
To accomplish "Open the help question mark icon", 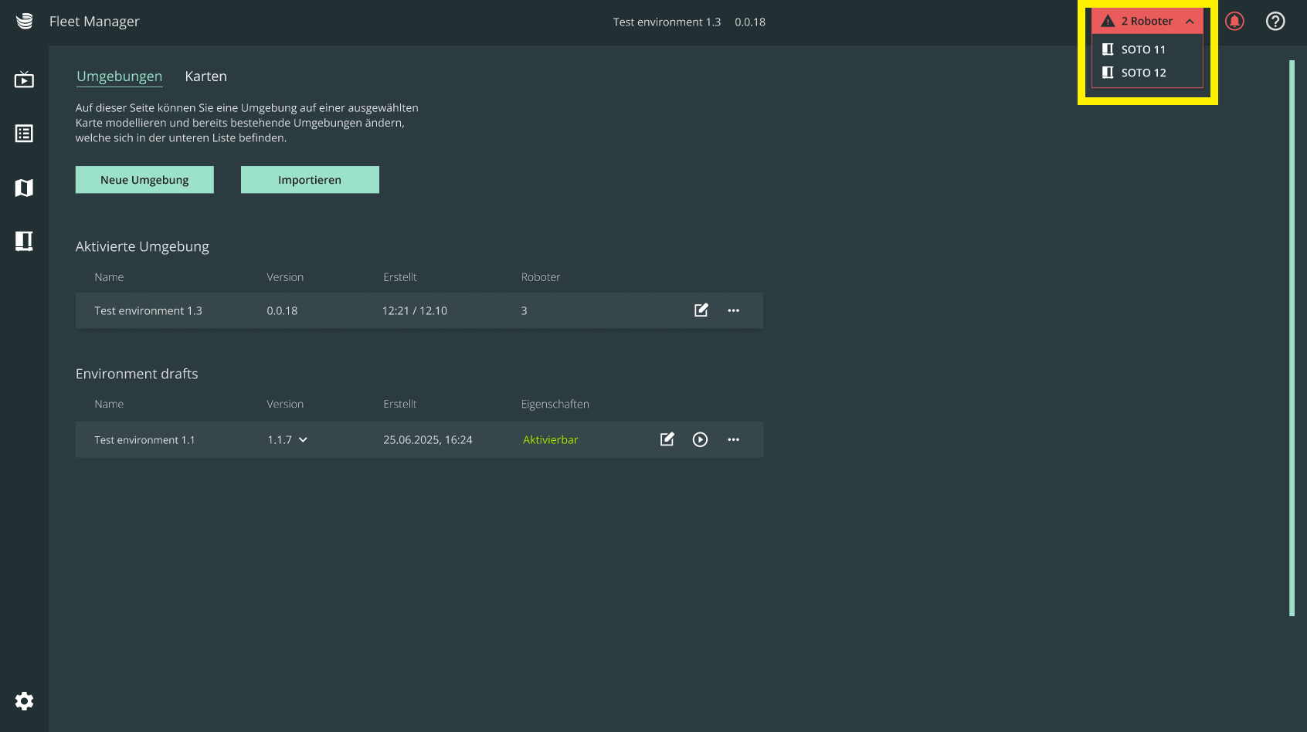I will (1275, 22).
